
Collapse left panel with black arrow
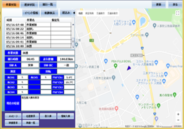[74, 13]
